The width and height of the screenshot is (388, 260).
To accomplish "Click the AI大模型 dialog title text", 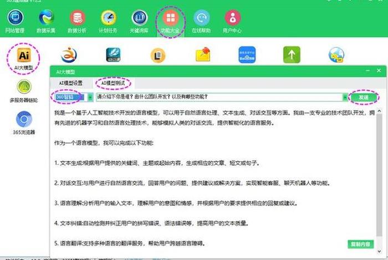I will click(x=65, y=72).
